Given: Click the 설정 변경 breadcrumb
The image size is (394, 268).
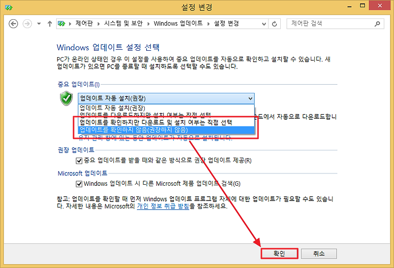Looking at the screenshot, I should click(226, 24).
